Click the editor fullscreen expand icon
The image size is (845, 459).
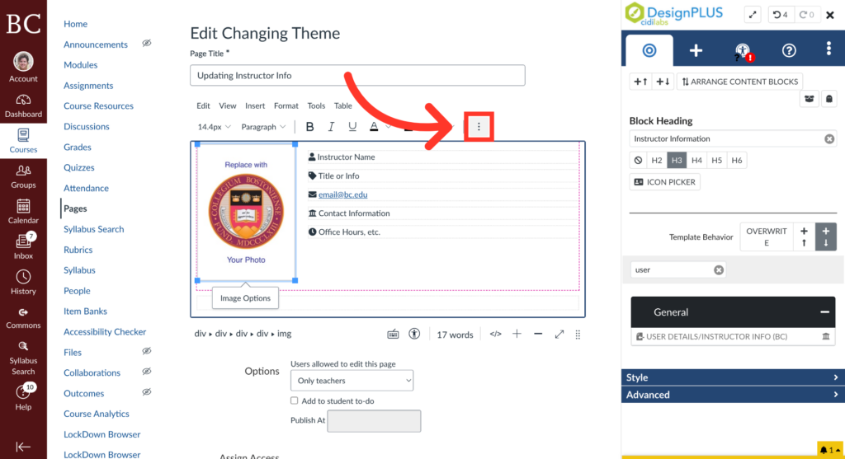coord(559,335)
